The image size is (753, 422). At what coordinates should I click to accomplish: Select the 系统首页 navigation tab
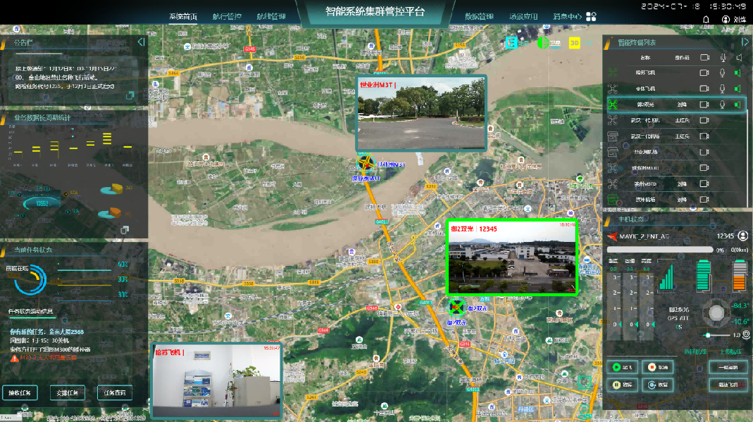183,16
